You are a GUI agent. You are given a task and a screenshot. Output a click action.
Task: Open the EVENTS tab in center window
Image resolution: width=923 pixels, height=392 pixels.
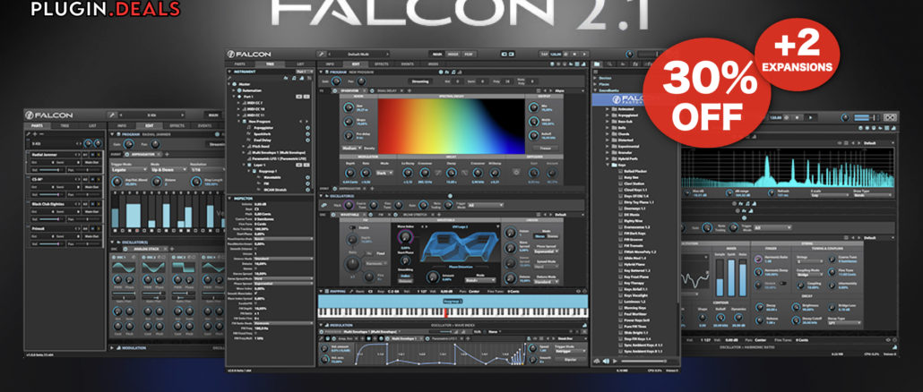tap(408, 64)
